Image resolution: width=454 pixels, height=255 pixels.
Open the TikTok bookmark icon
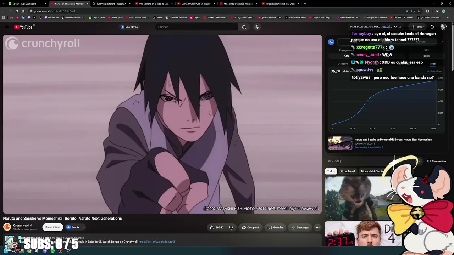(x=34, y=18)
